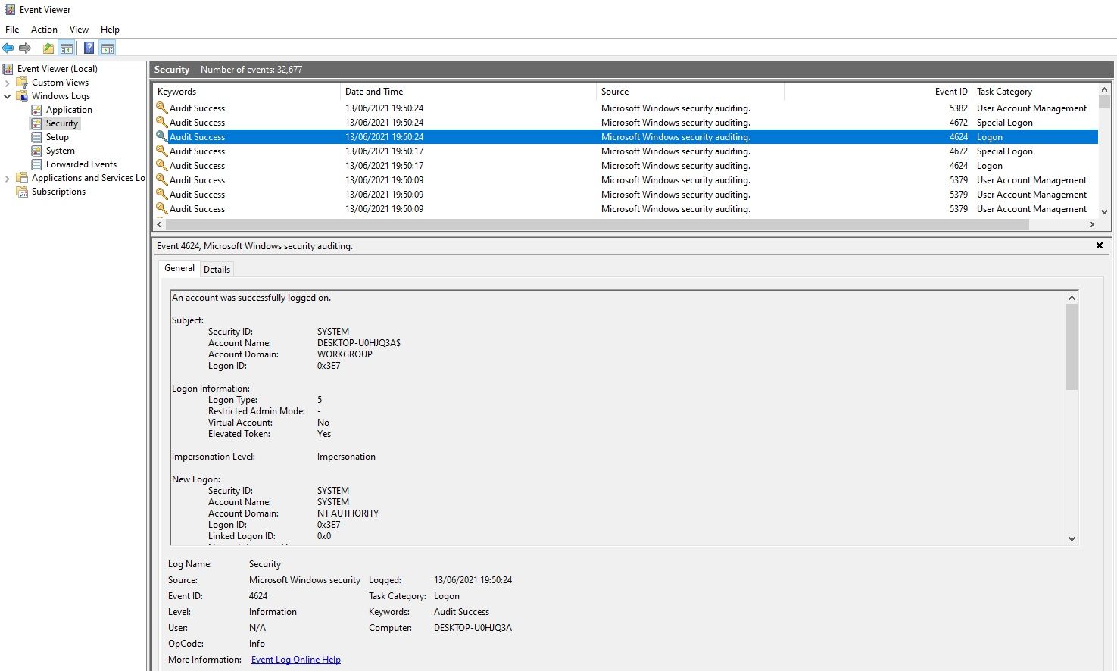Screen dimensions: 1117x671
Task: Expand the Custom Views tree node
Action: (8, 83)
